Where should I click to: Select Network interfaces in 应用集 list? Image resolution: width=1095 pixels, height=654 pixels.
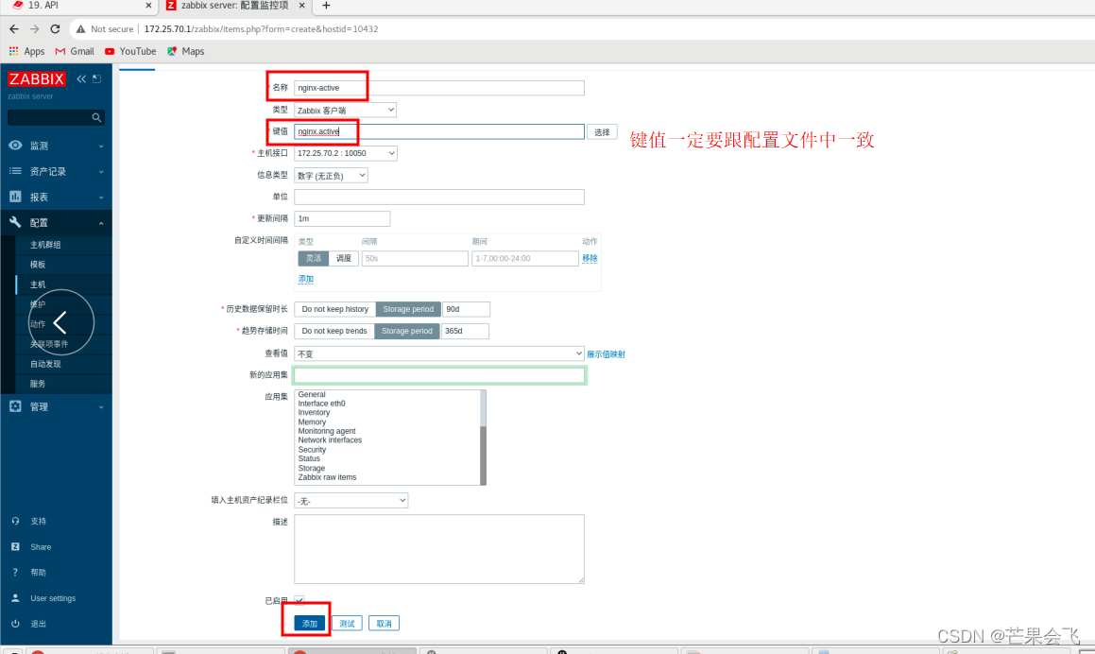(331, 440)
